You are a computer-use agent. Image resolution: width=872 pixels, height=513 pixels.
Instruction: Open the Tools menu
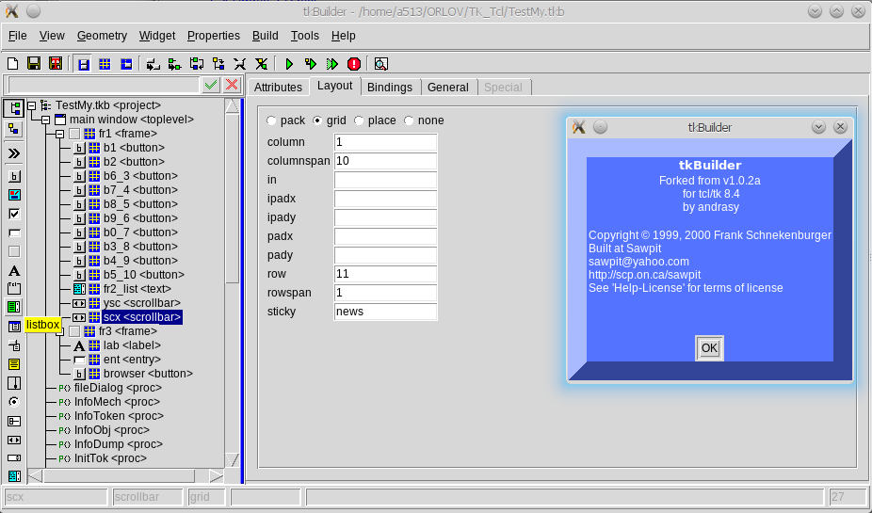coord(305,36)
